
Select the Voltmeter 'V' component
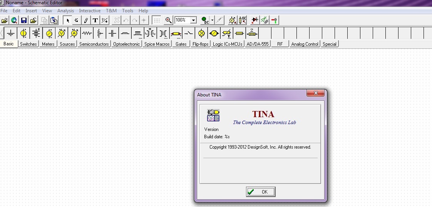[x=62, y=33]
